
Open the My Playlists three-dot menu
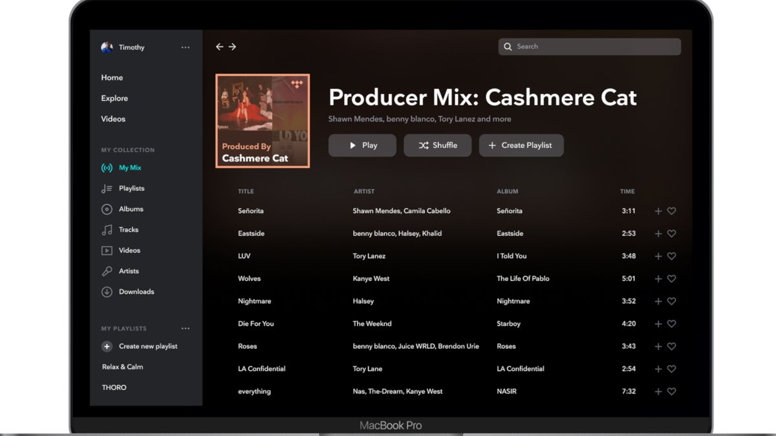tap(186, 328)
